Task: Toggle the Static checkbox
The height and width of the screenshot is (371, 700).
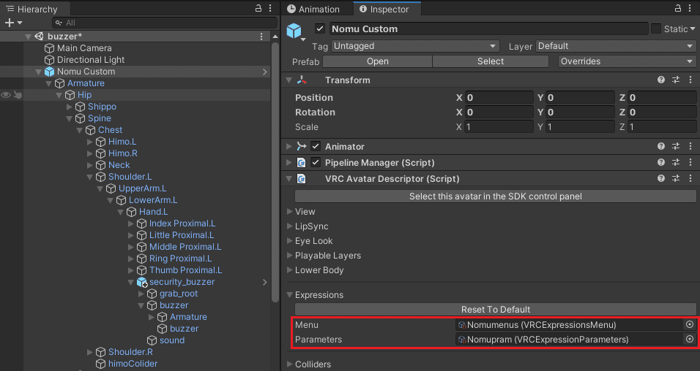Action: coord(656,28)
